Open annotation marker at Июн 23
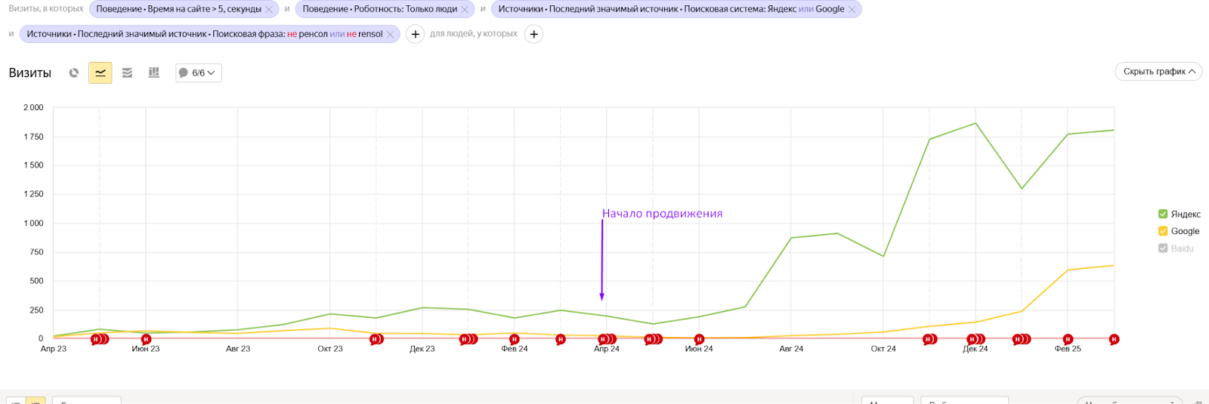 tap(147, 340)
